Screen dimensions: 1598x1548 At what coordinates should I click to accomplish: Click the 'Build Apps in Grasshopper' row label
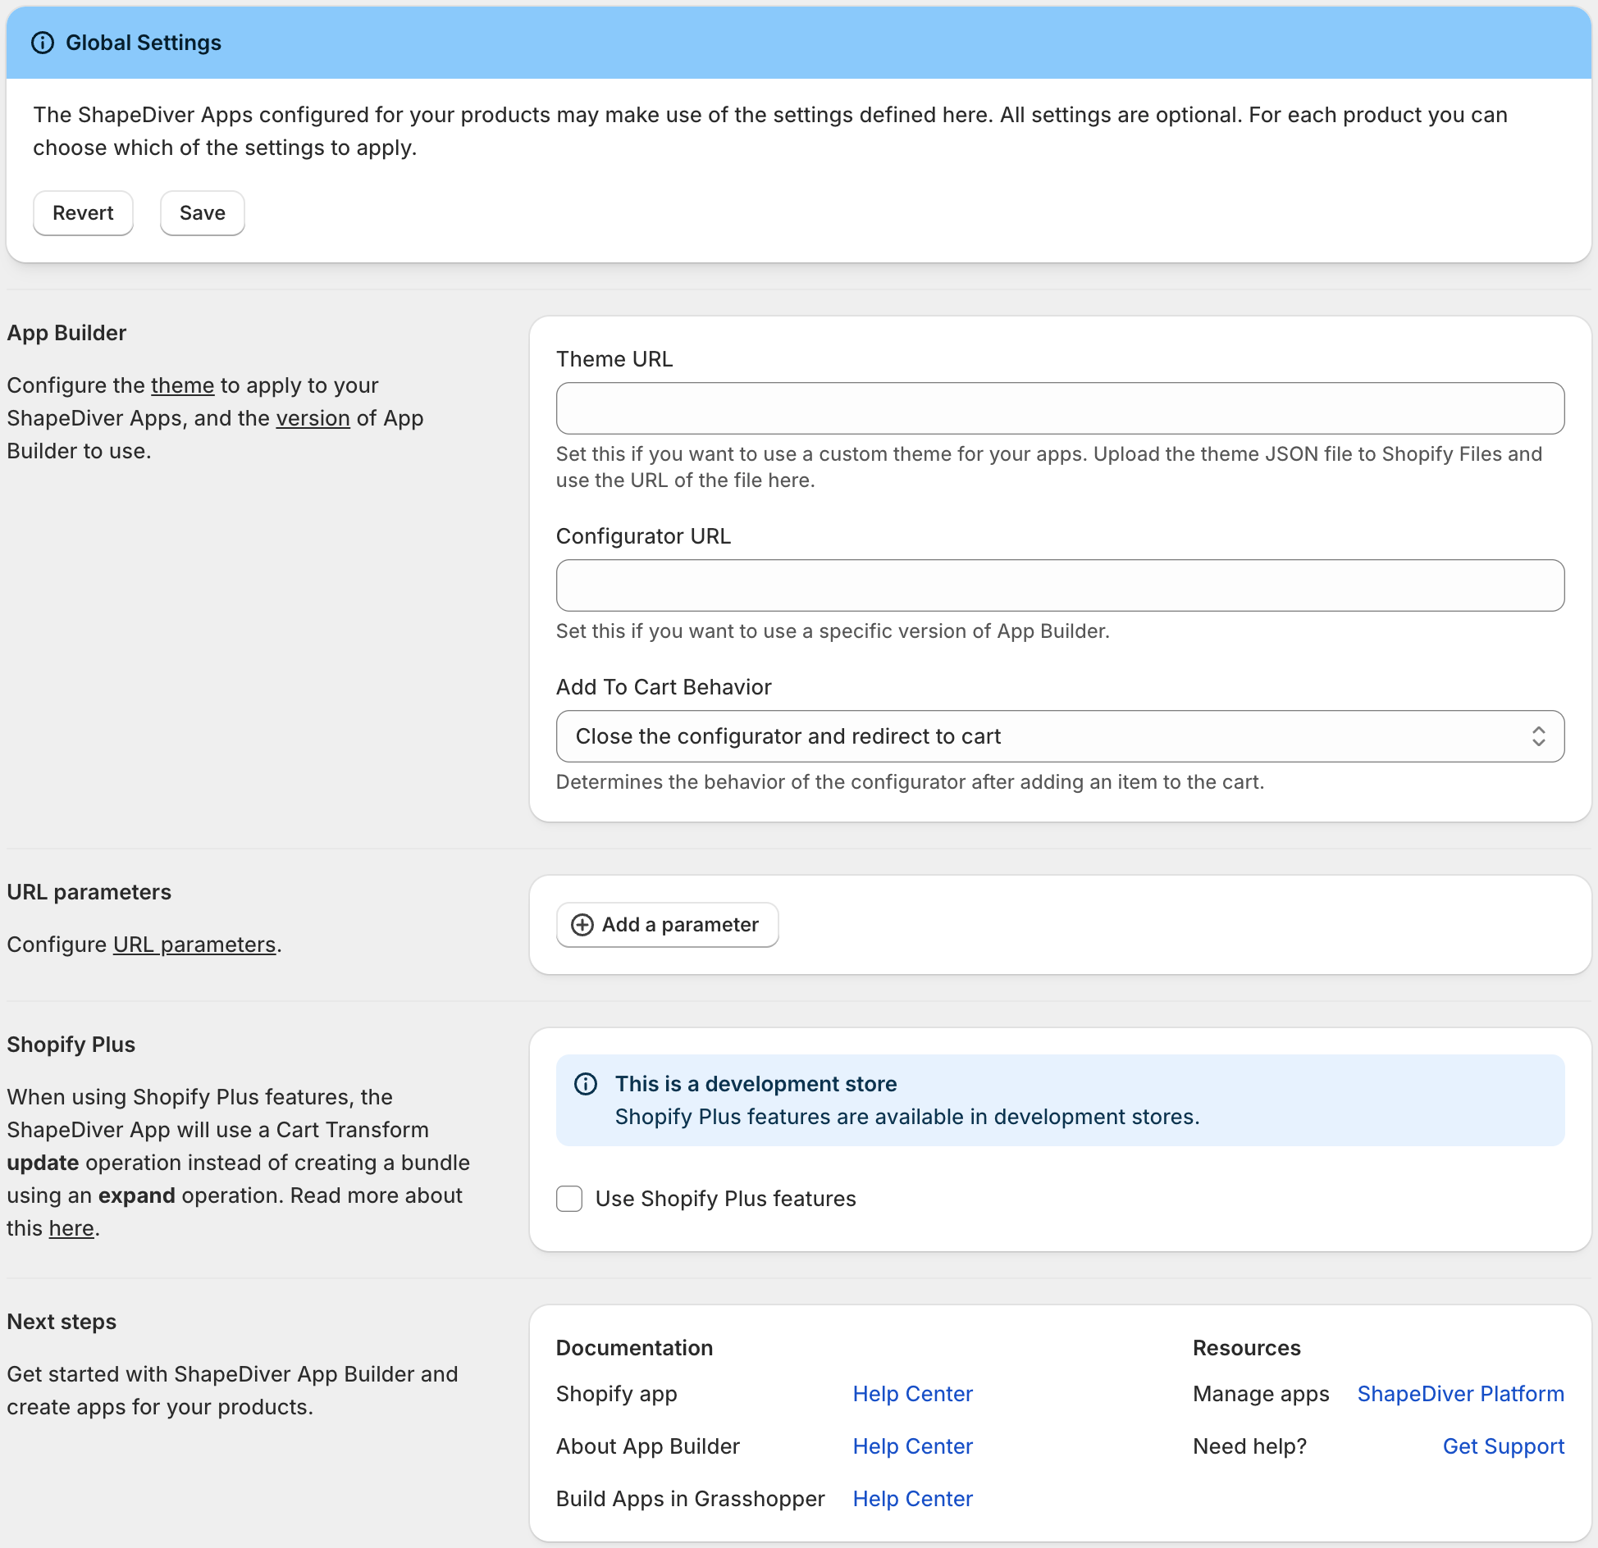click(x=691, y=1499)
